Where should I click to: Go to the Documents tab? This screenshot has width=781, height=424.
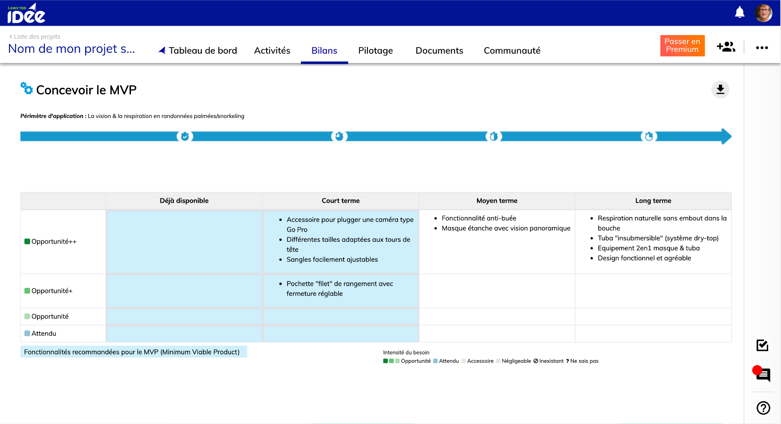439,51
